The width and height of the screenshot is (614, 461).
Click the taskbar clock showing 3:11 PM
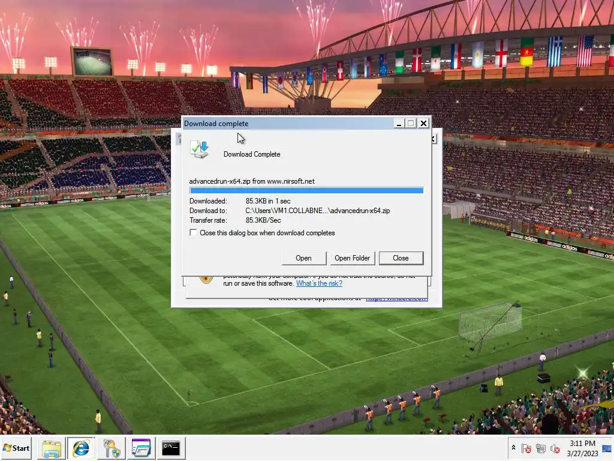point(582,448)
